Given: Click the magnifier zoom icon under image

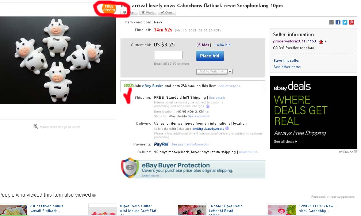Looking at the screenshot, I should tap(36, 126).
